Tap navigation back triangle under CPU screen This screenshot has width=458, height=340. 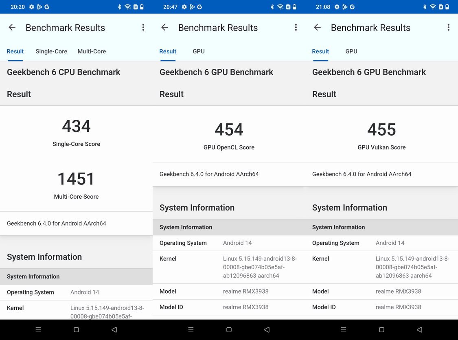[114, 330]
